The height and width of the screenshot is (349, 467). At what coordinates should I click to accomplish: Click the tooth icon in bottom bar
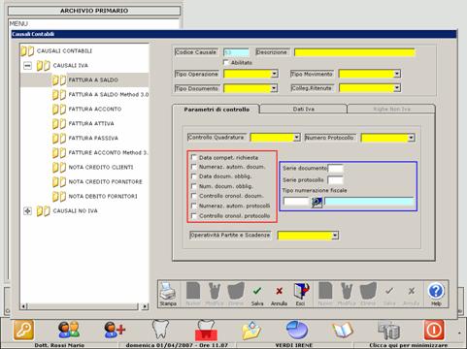160,330
